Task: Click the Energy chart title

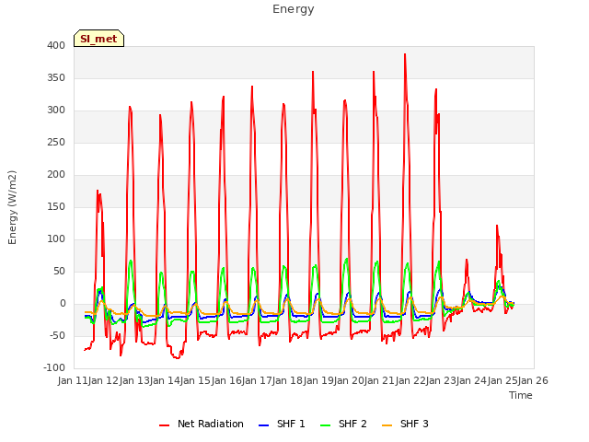Action: (294, 9)
